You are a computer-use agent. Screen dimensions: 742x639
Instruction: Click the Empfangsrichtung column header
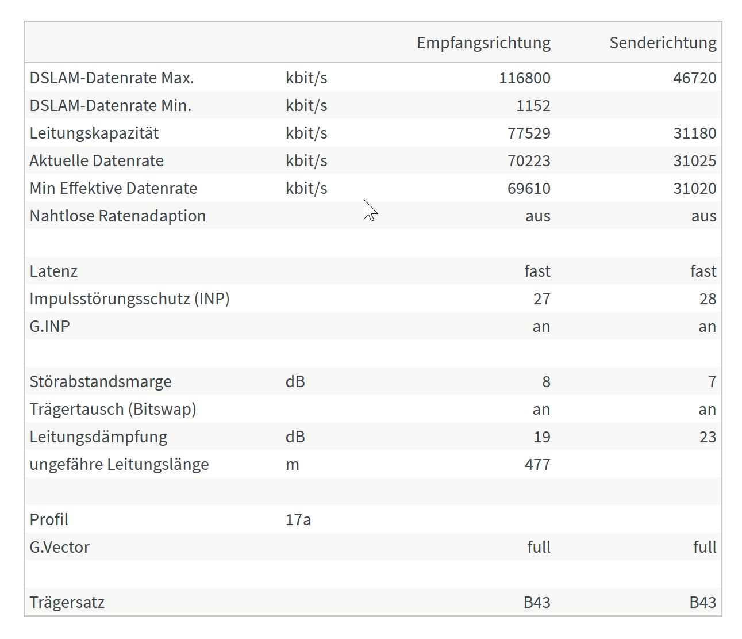point(483,43)
